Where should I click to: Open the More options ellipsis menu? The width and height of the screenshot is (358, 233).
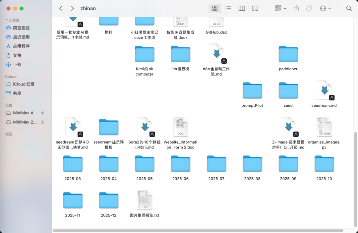pos(325,8)
